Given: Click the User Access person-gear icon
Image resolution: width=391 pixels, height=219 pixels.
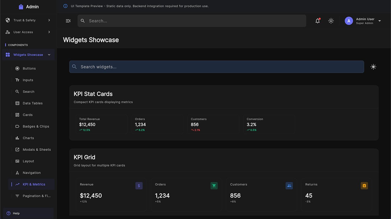Looking at the screenshot, I should click(x=8, y=32).
